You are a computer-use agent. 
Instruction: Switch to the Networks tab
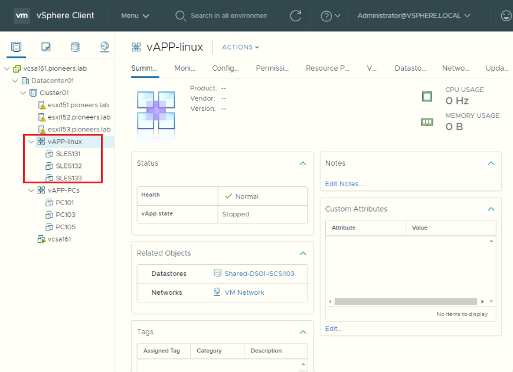(455, 68)
